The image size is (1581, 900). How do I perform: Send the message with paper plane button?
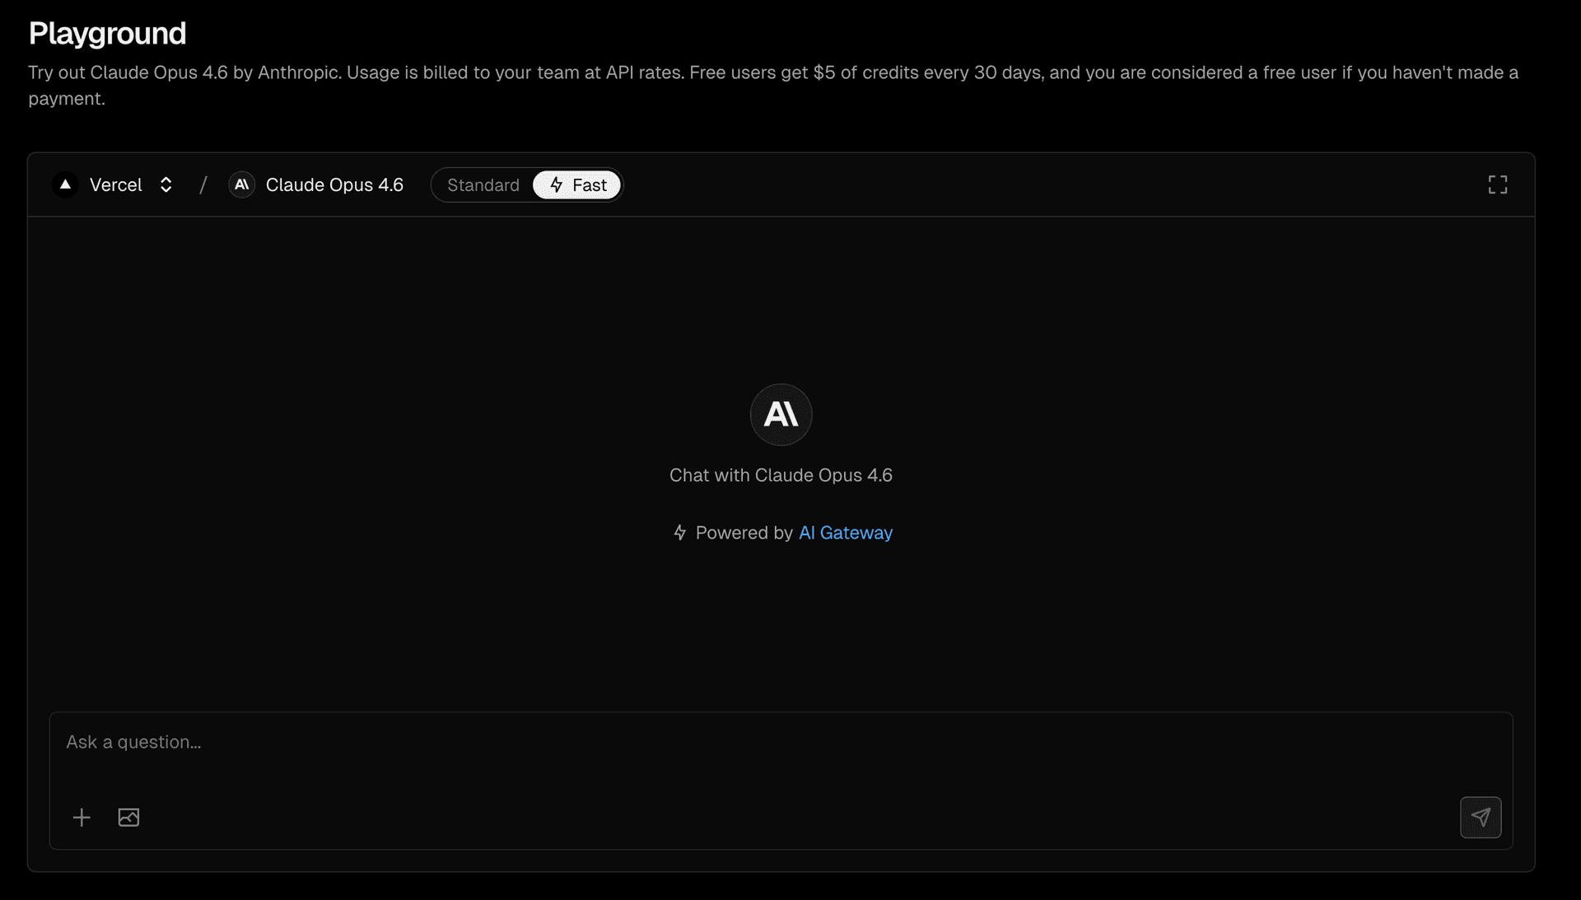[x=1480, y=817]
